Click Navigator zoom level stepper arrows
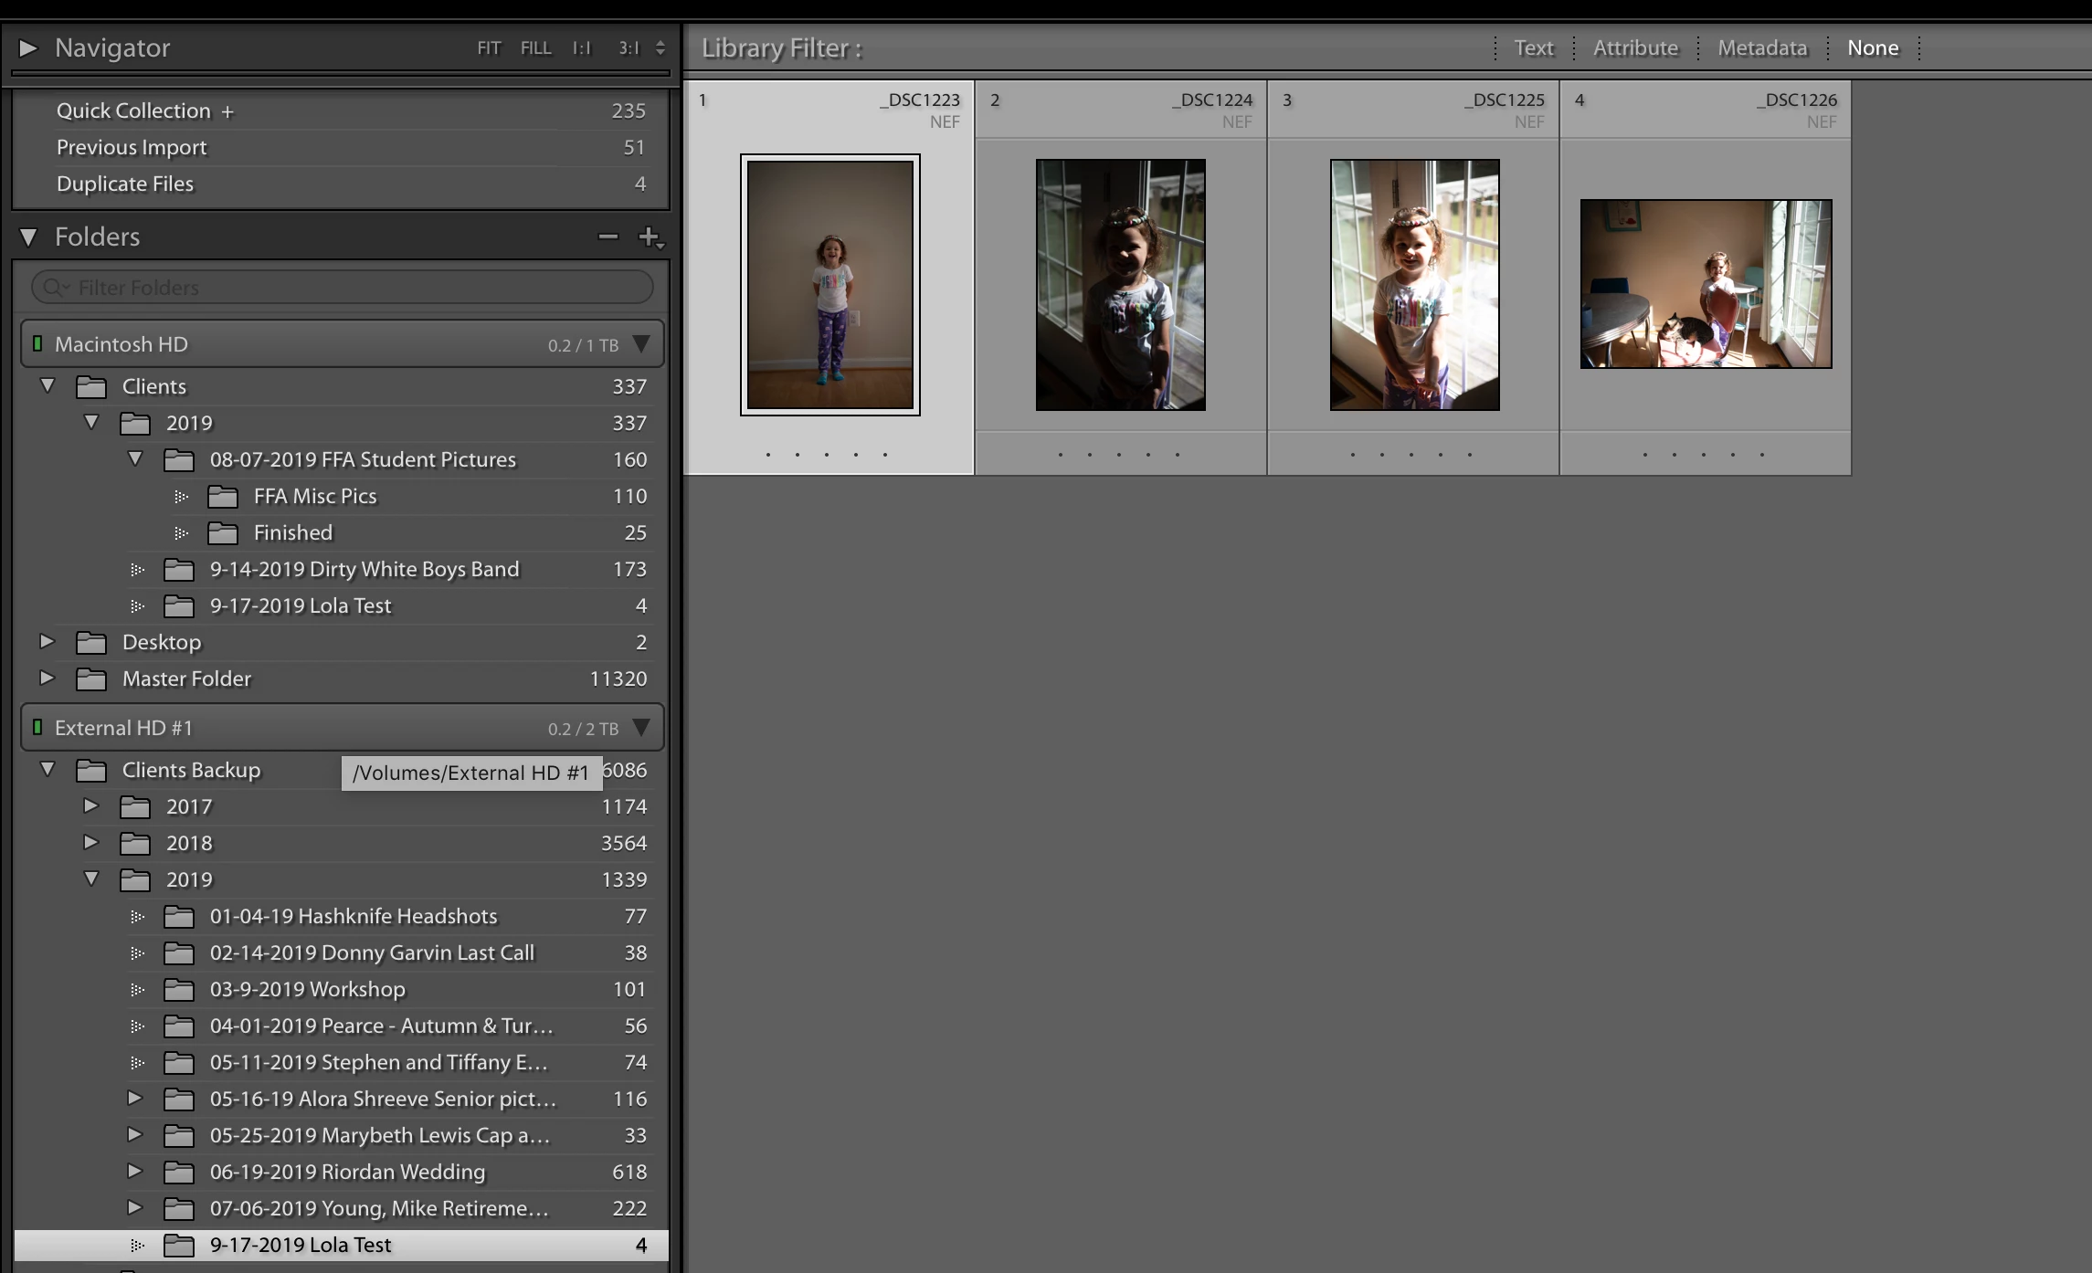2092x1273 pixels. (x=660, y=48)
